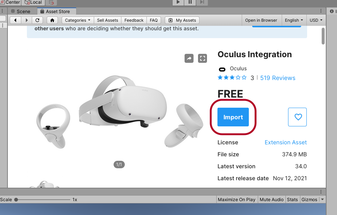Viewport: 337px width, 215px height.
Task: Select the Asset Store tab
Action: coord(56,11)
